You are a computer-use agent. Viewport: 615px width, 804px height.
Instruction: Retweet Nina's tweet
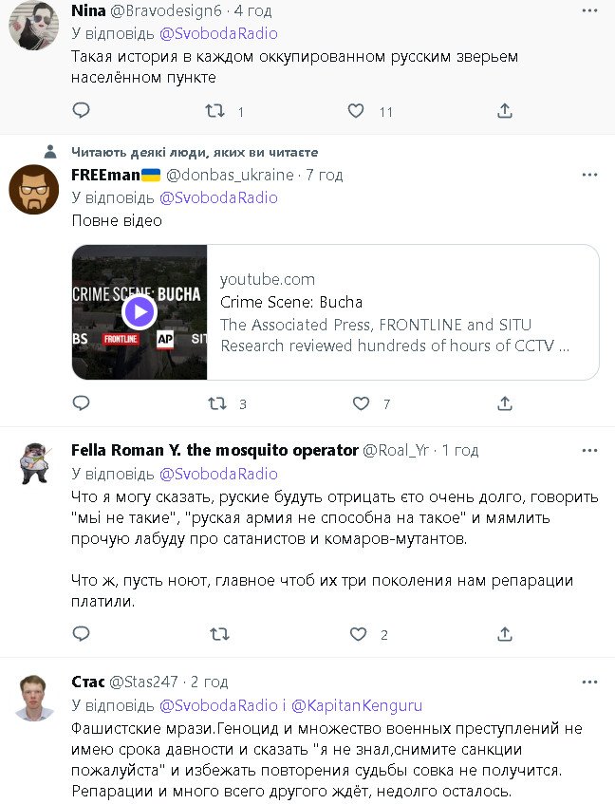(x=216, y=111)
